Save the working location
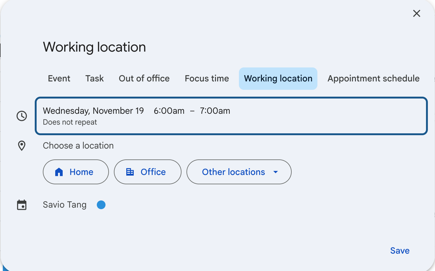This screenshot has width=435, height=271. 400,250
